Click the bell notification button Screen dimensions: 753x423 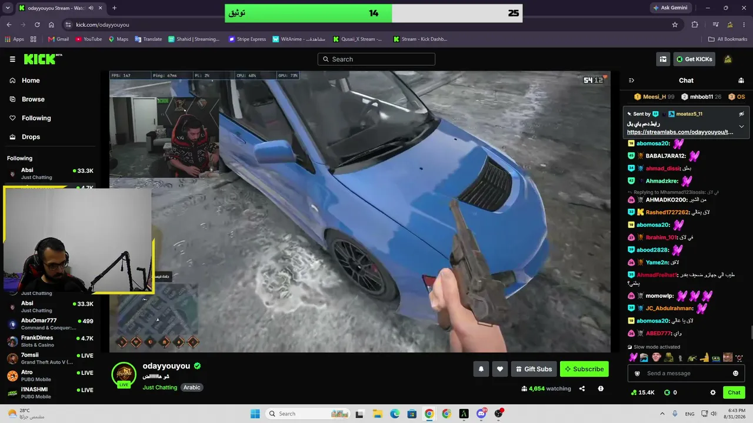click(481, 369)
